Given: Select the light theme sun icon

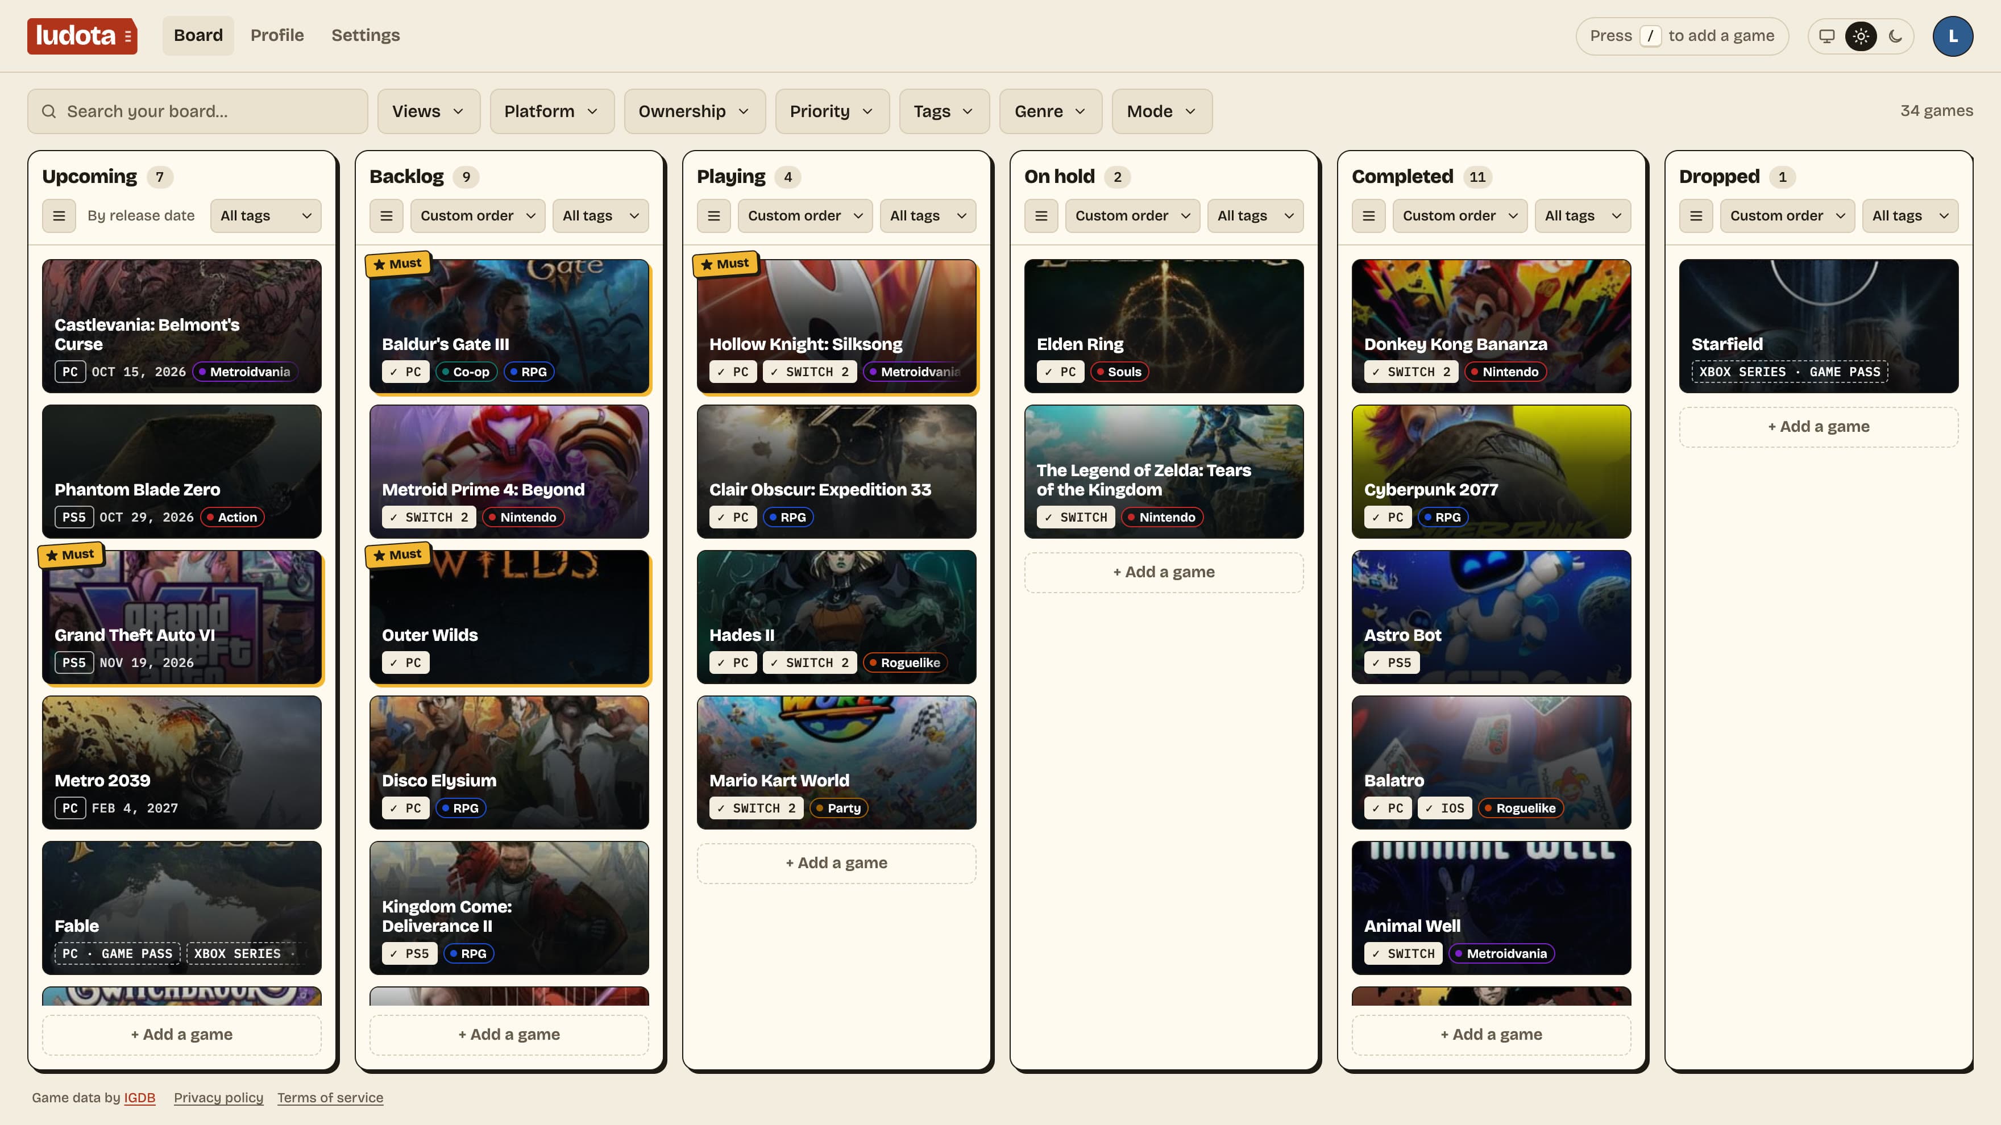Looking at the screenshot, I should point(1861,36).
